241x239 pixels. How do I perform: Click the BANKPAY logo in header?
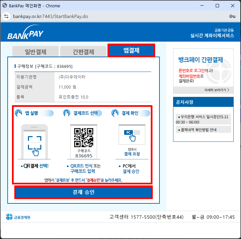(x=26, y=32)
